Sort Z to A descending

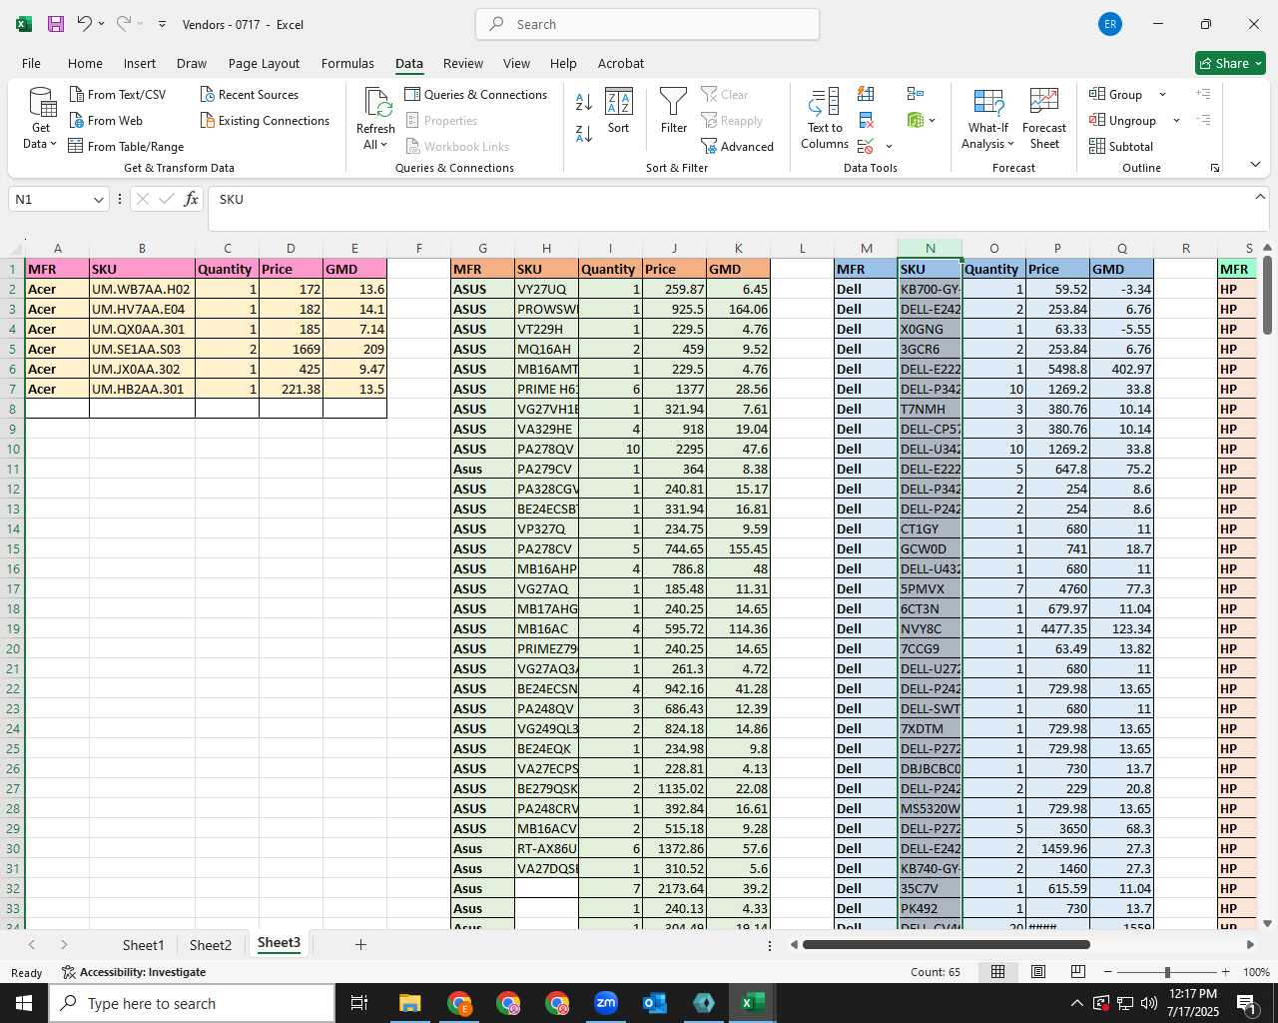584,133
